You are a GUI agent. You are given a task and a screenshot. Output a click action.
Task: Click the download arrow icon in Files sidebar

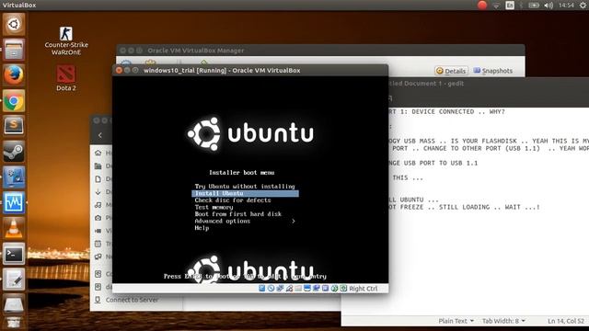click(98, 192)
